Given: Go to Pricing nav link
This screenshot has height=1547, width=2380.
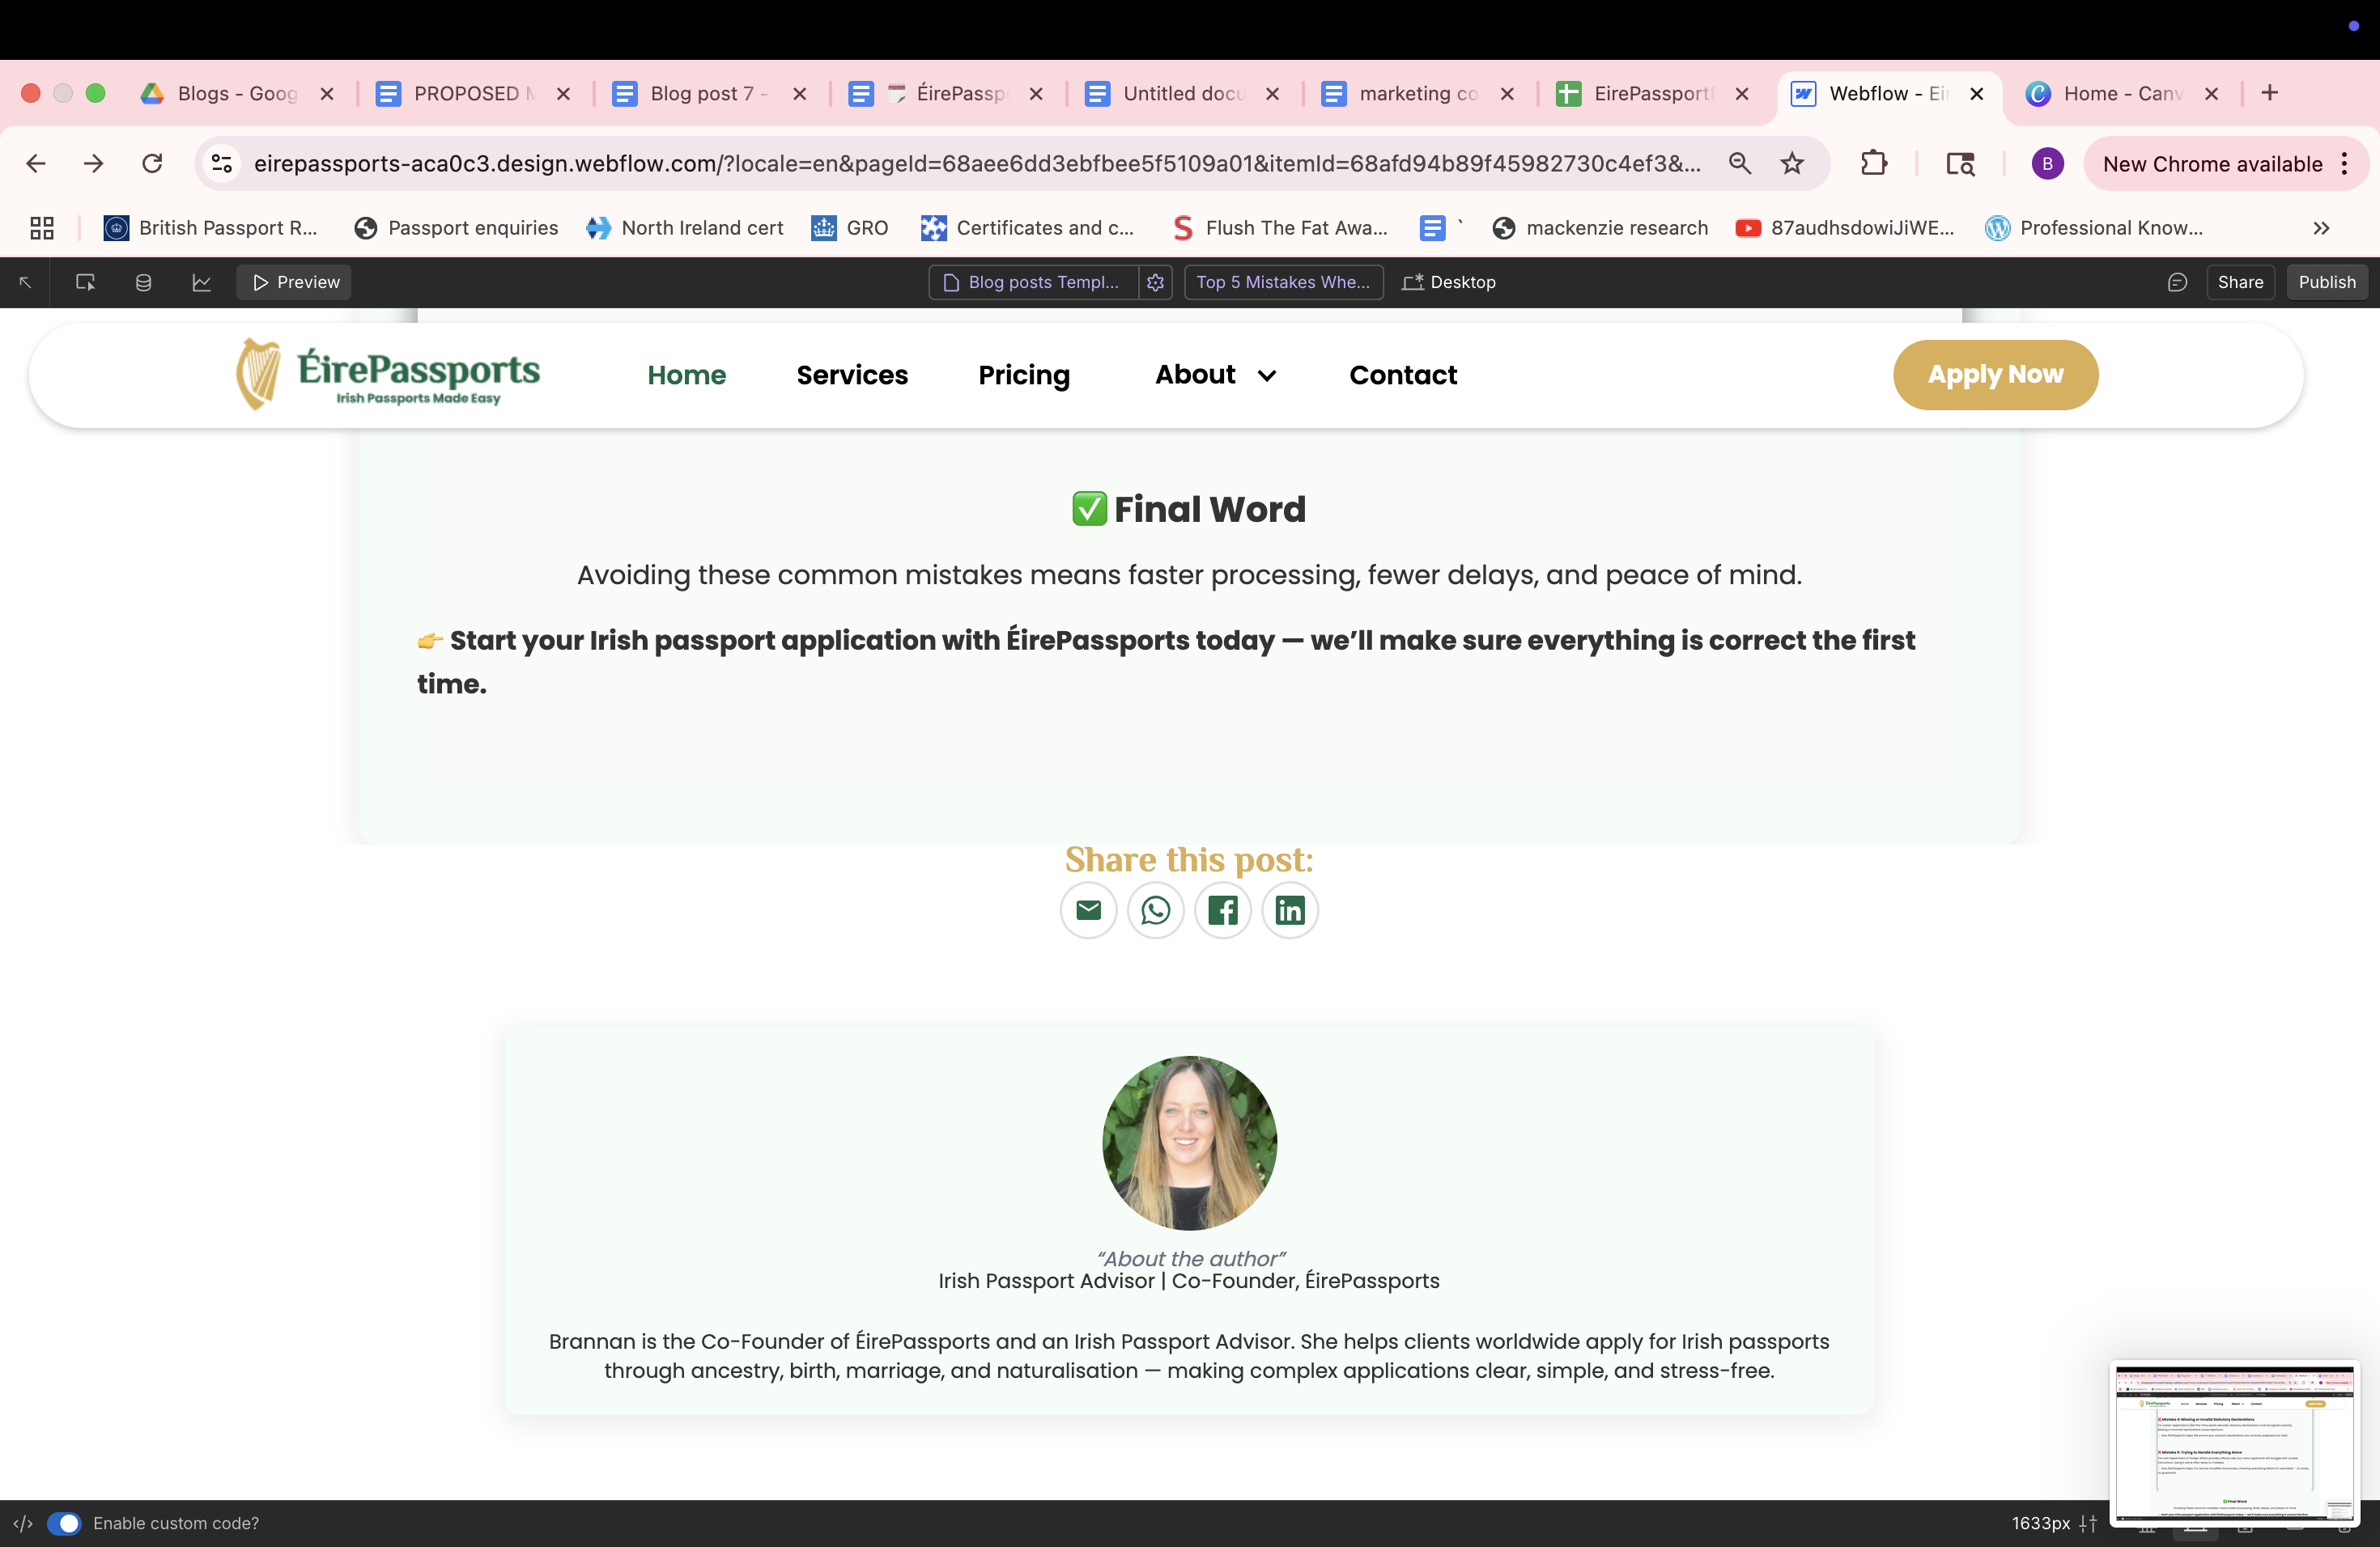Looking at the screenshot, I should (x=1024, y=375).
